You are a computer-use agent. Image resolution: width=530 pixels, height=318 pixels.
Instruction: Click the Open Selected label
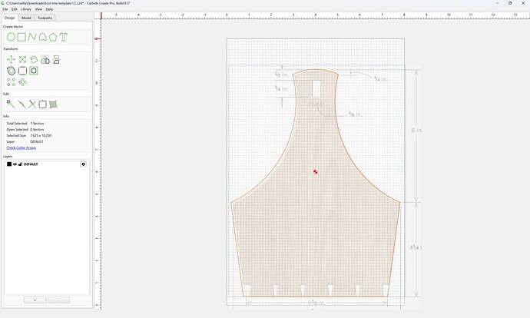[17, 130]
